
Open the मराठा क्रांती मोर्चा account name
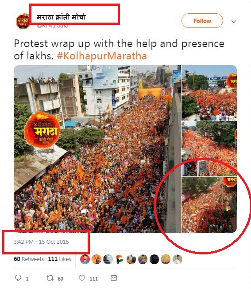[x=61, y=17]
